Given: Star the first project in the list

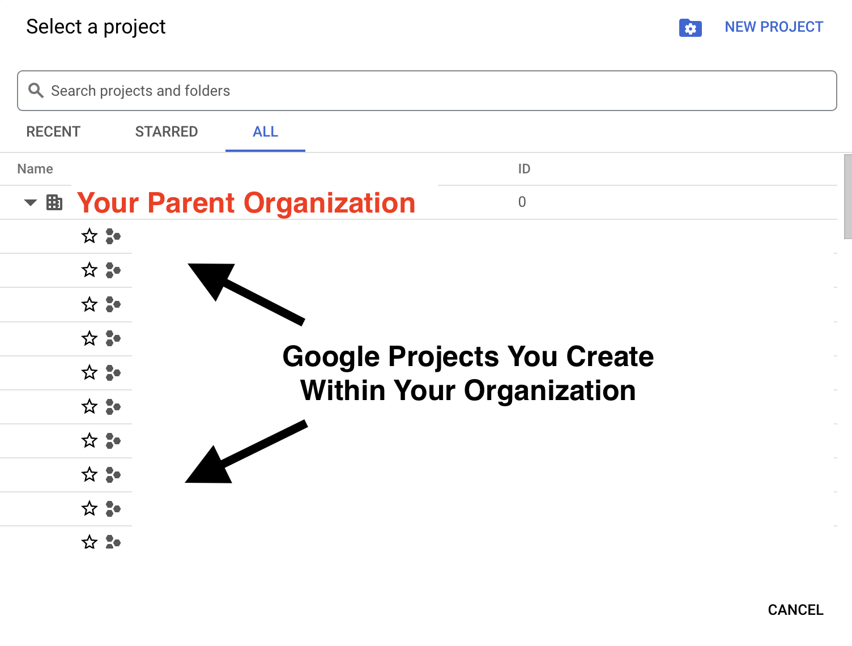Looking at the screenshot, I should pyautogui.click(x=90, y=236).
